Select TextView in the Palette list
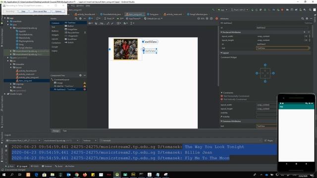 pos(70,23)
